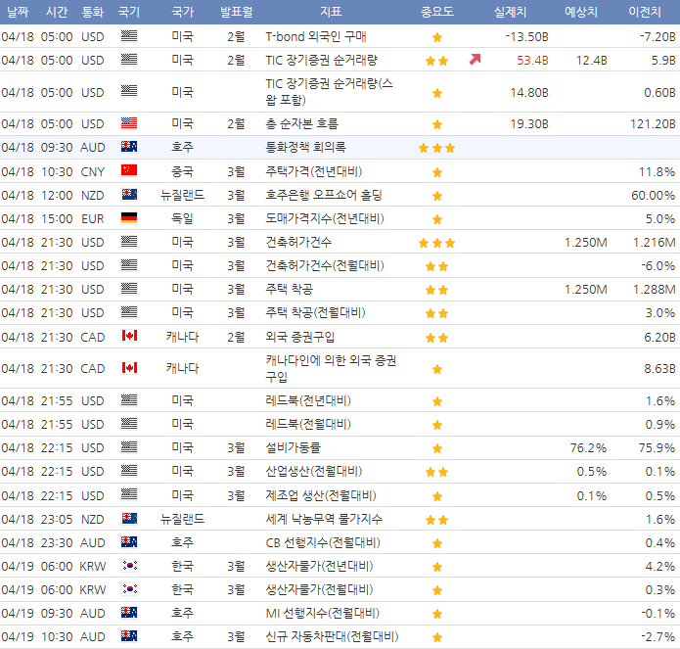Viewport: 680px width, 649px height.
Task: Click the Australia flag in the MI 선행지수(전월대비) row
Action: point(129,613)
